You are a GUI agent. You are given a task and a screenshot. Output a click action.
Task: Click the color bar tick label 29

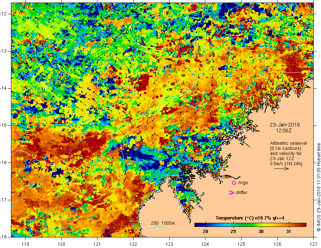233,232
